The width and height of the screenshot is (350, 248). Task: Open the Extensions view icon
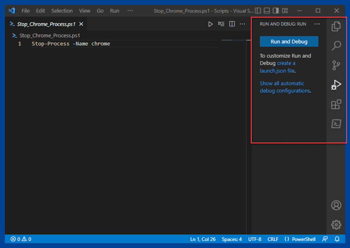(336, 104)
